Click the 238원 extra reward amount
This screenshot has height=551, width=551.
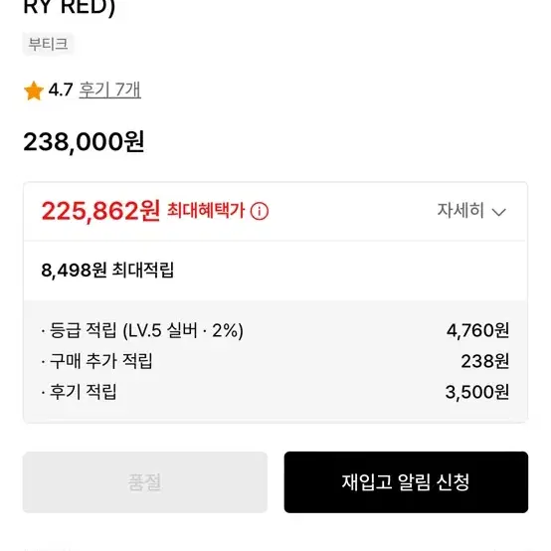point(485,361)
